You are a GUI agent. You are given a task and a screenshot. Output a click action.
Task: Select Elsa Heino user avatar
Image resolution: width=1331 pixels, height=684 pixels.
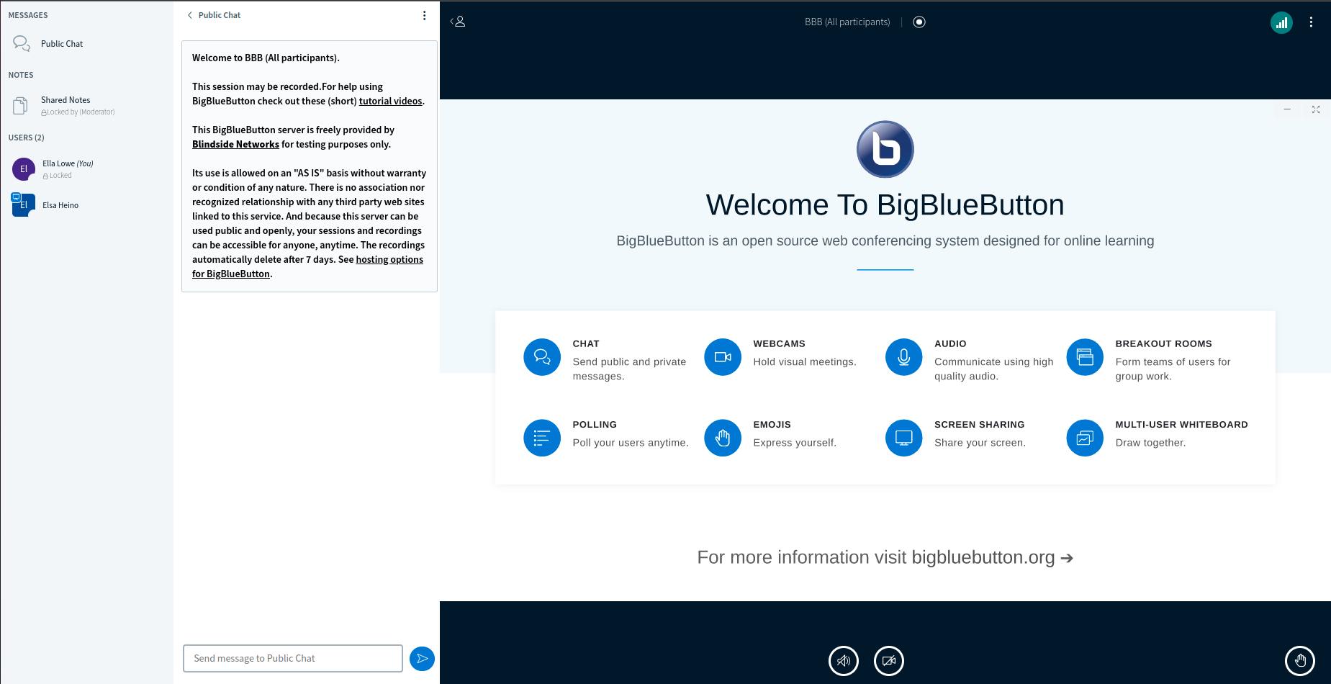tap(24, 205)
